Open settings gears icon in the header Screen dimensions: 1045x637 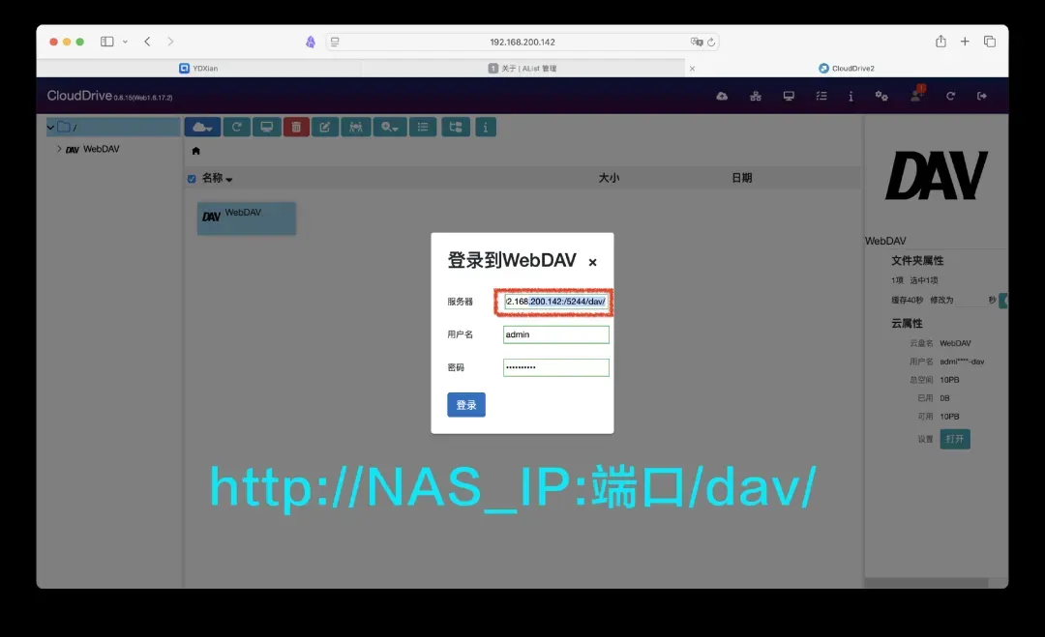(x=881, y=97)
